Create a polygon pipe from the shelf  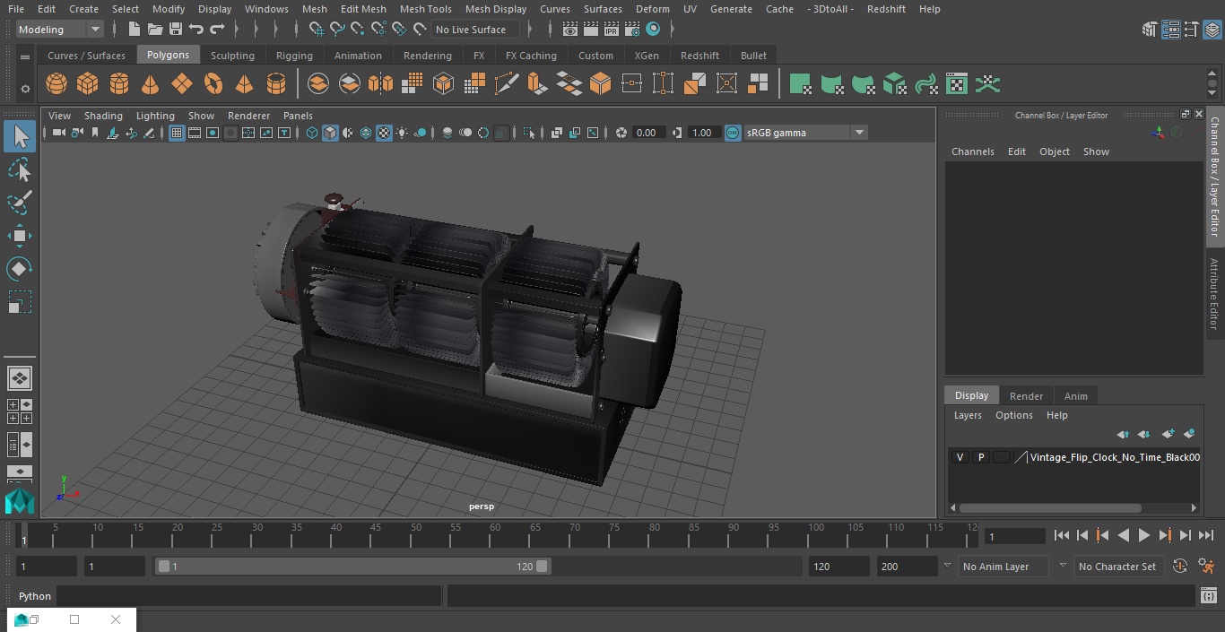[276, 84]
